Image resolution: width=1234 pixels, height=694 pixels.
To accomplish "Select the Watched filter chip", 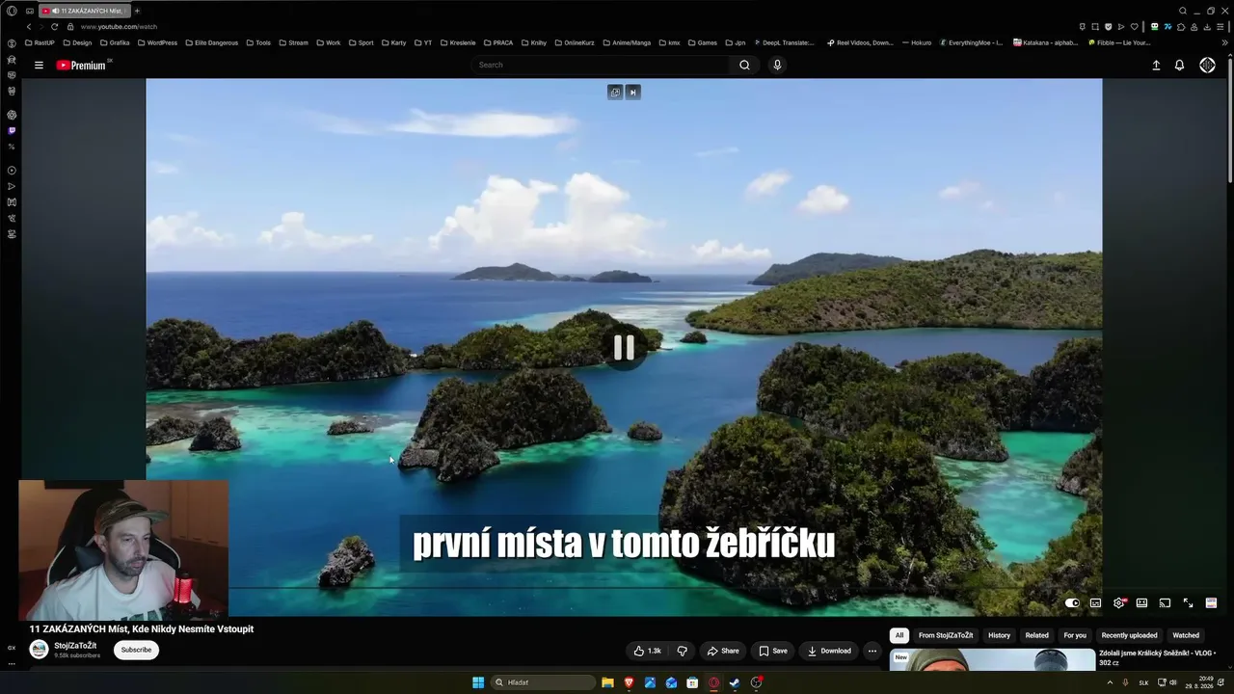I will tap(1186, 635).
